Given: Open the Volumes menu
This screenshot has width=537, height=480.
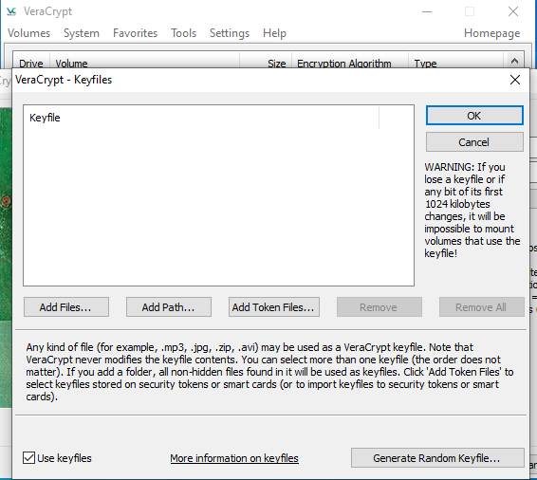Looking at the screenshot, I should click(x=28, y=33).
